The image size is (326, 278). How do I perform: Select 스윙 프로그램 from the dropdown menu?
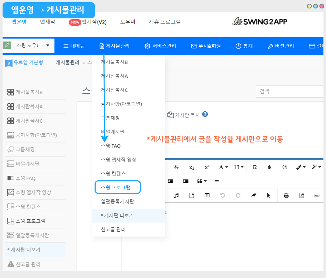coord(117,187)
